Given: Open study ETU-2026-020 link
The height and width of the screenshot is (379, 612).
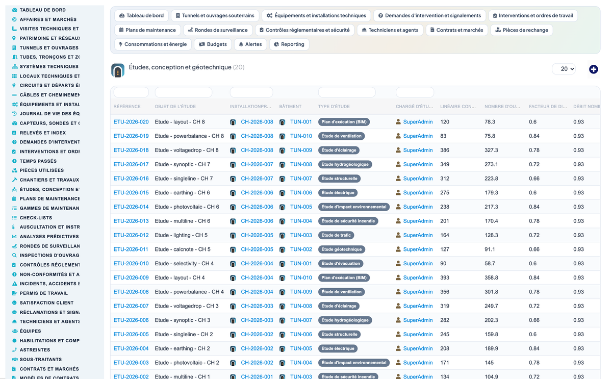Looking at the screenshot, I should click(131, 122).
